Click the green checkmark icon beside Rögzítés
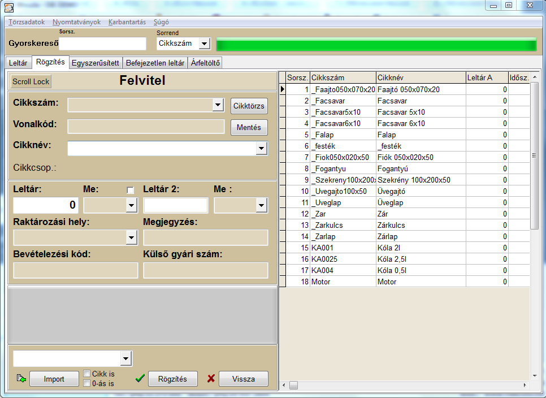The image size is (546, 398). coord(140,378)
